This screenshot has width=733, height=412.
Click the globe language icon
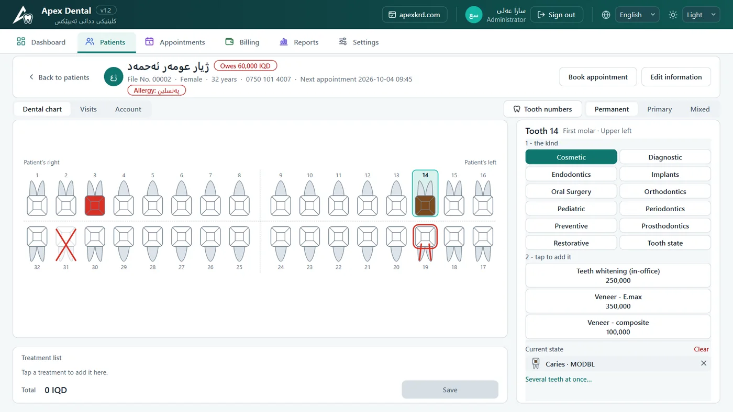click(x=606, y=15)
